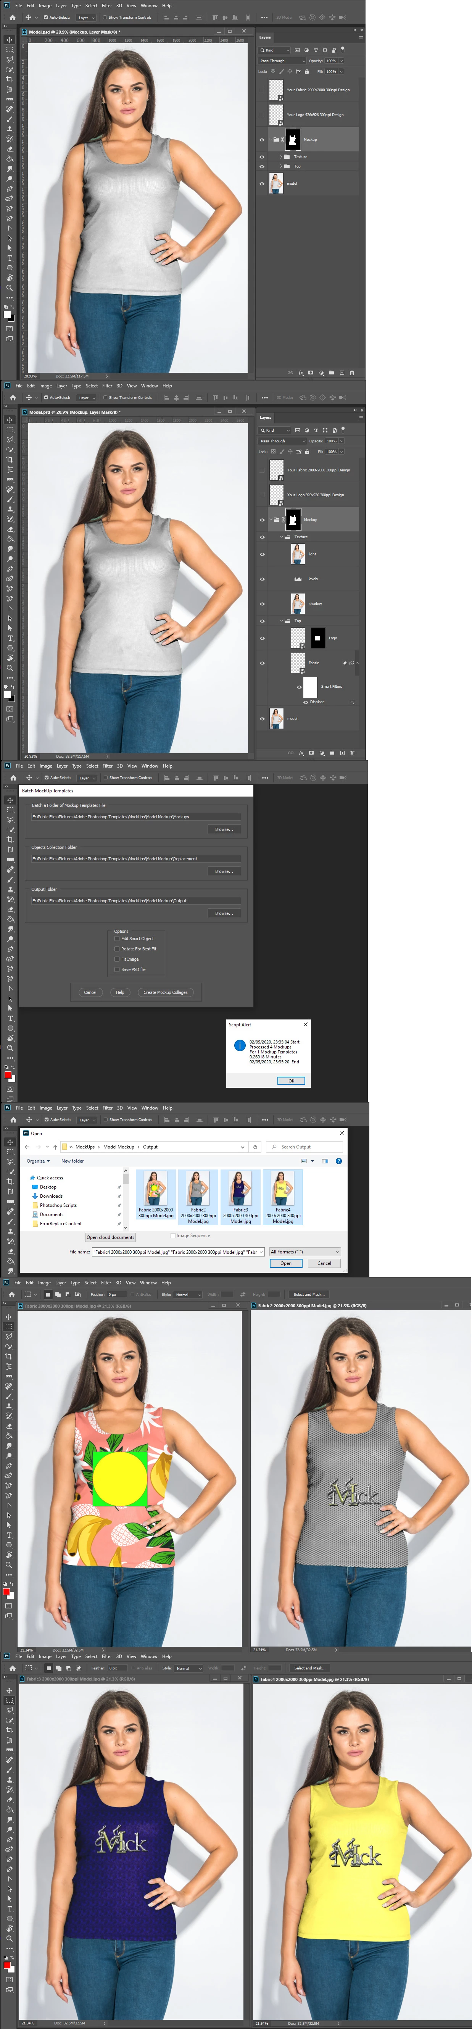
Task: Collapse the expanded Top group above Logo layer
Action: (x=281, y=621)
